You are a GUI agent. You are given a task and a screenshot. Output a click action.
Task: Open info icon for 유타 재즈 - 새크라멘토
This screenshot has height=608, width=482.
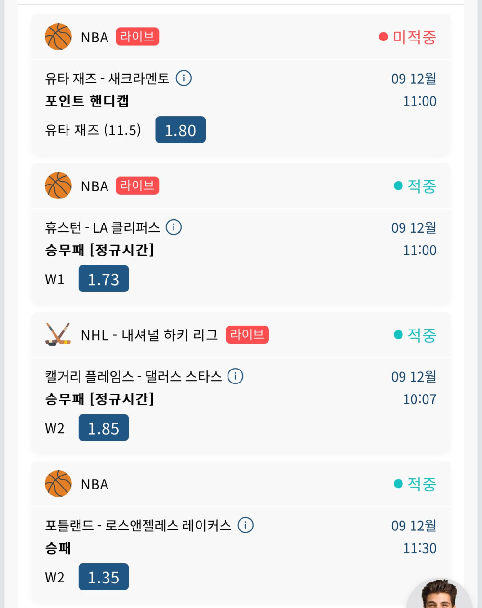tap(184, 78)
